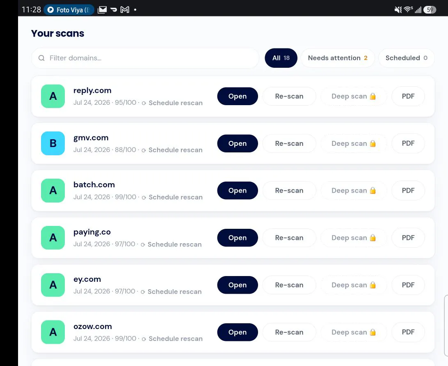The height and width of the screenshot is (366, 448).
Task: Download PDF for batch.com
Action: pos(408,191)
